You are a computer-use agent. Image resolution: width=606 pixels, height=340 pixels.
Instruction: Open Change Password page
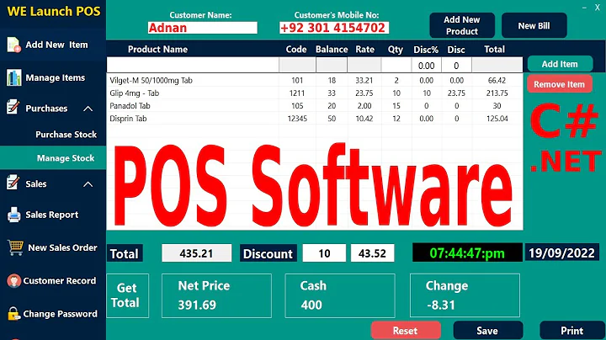53,314
